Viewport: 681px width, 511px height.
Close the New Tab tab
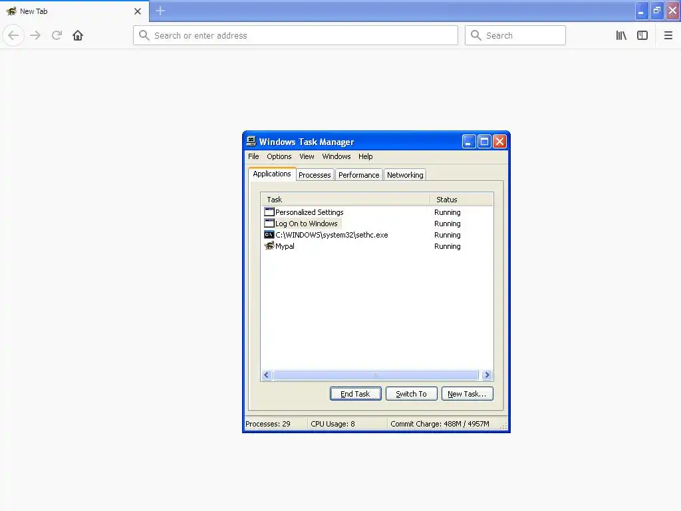(x=138, y=11)
